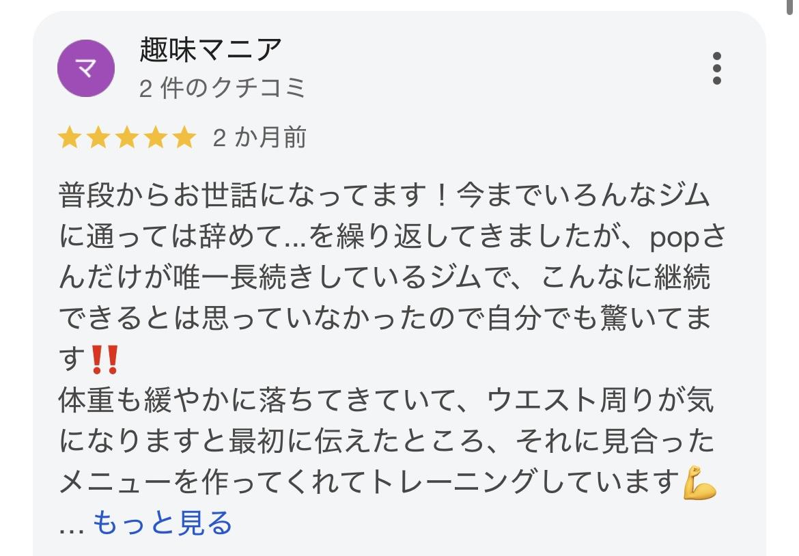Click the fourth rating star

coord(155,139)
